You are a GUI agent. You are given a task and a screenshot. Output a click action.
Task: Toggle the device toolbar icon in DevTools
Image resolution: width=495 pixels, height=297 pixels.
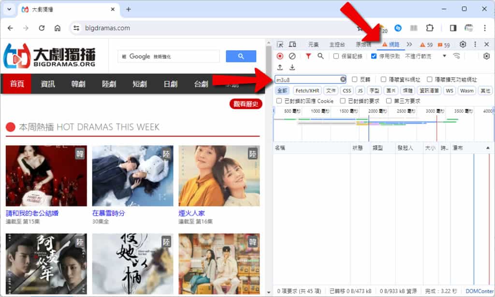292,44
